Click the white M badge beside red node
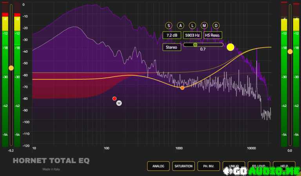The height and width of the screenshot is (176, 301). tap(119, 103)
